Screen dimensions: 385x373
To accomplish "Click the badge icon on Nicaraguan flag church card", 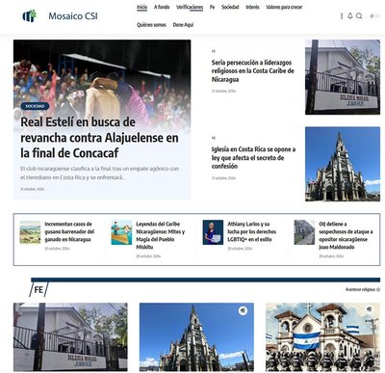I will (x=370, y=309).
